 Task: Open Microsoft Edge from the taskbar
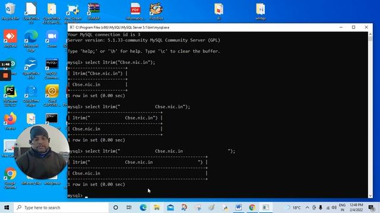click(x=143, y=208)
